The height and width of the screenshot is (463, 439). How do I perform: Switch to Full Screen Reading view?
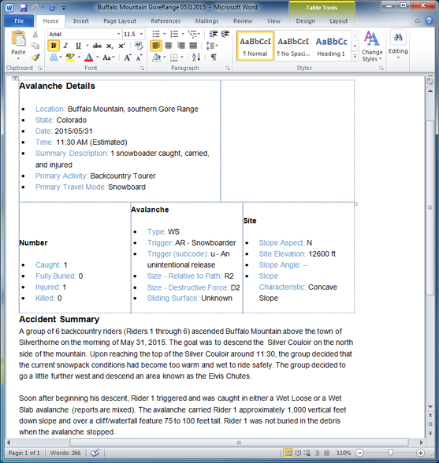pyautogui.click(x=298, y=453)
